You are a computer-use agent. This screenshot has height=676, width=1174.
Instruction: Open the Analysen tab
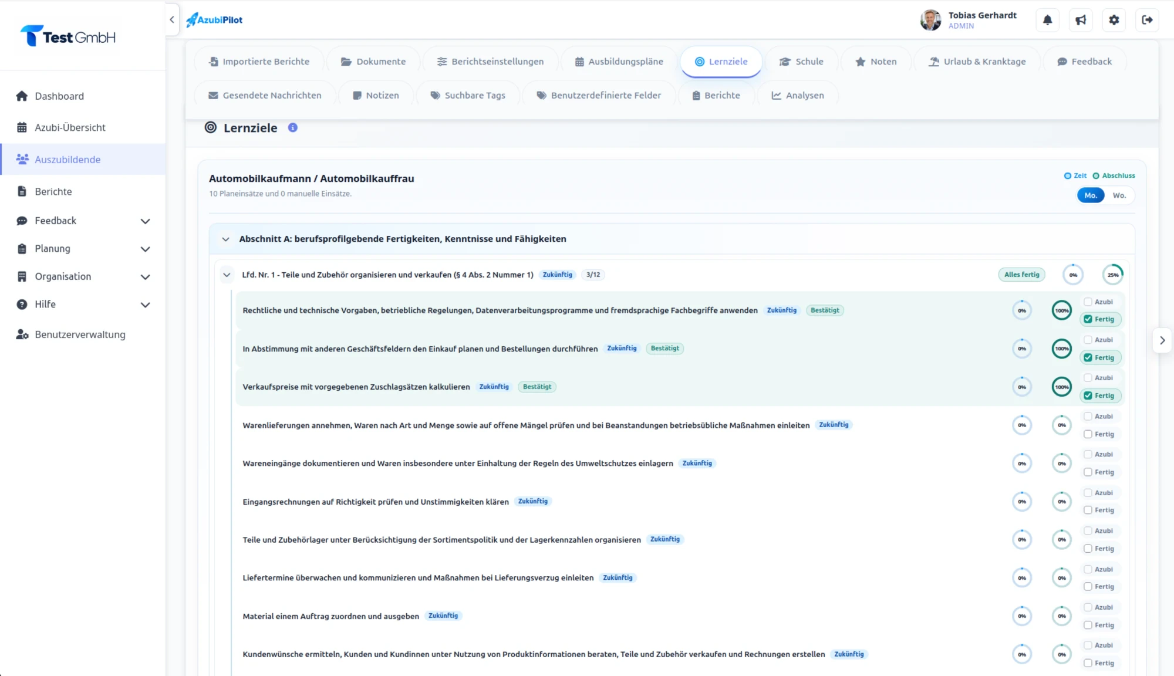point(797,95)
